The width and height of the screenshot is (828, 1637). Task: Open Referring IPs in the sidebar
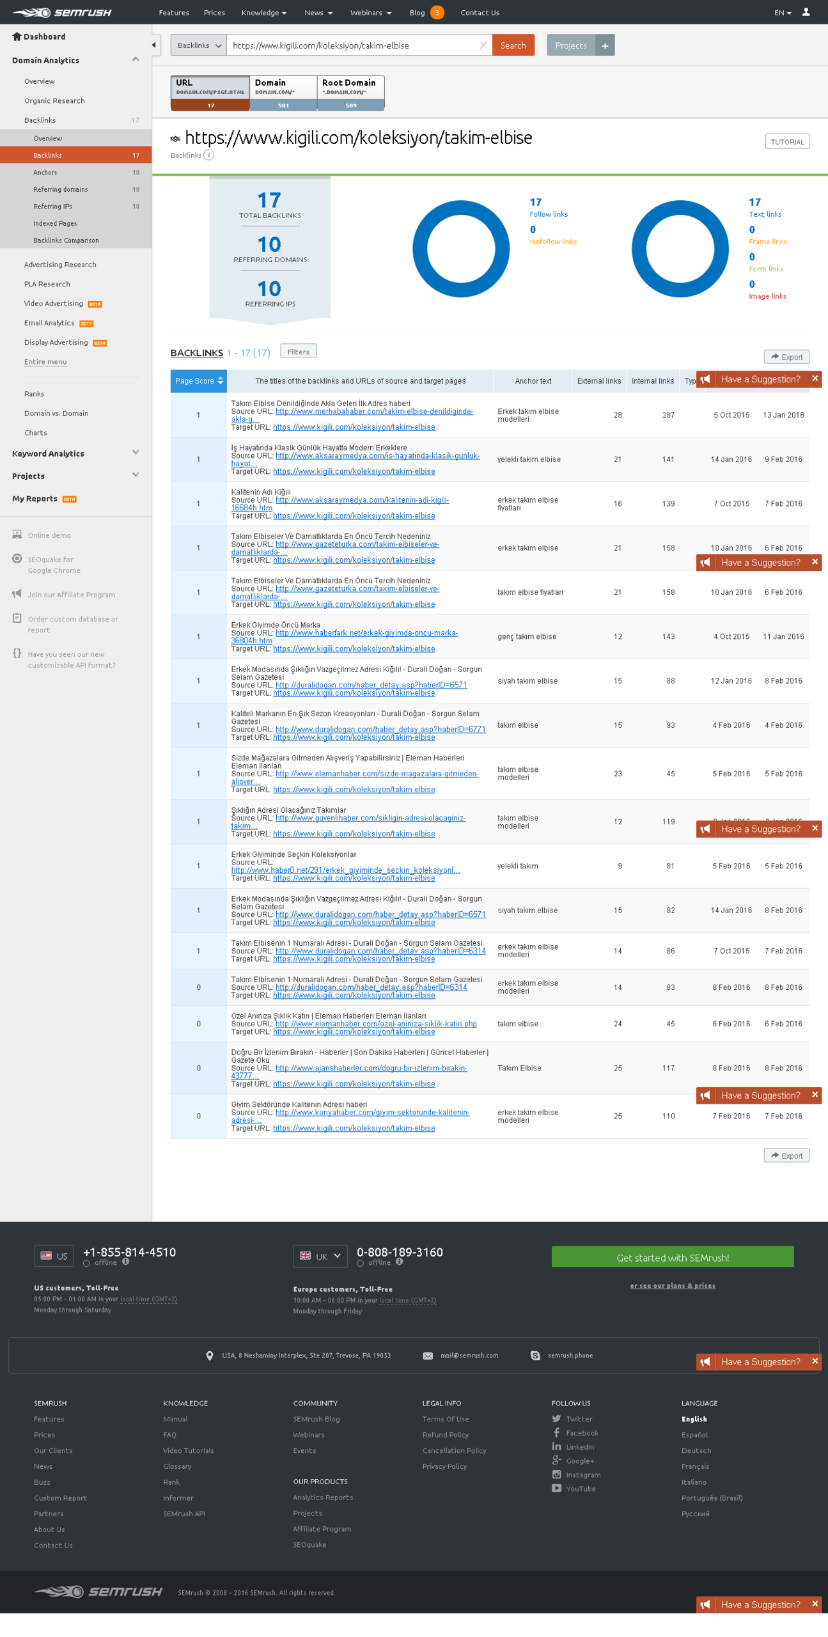pyautogui.click(x=76, y=206)
